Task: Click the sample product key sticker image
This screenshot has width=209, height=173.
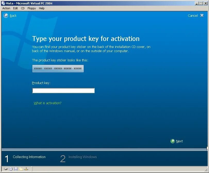Action: [58, 69]
